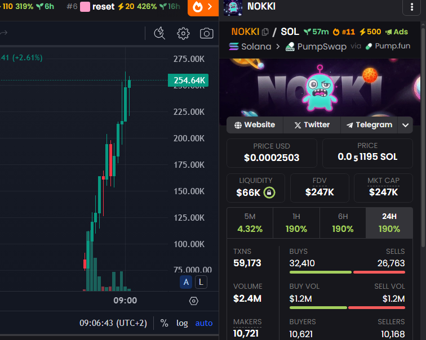Click the reset token pink avatar

(85, 7)
